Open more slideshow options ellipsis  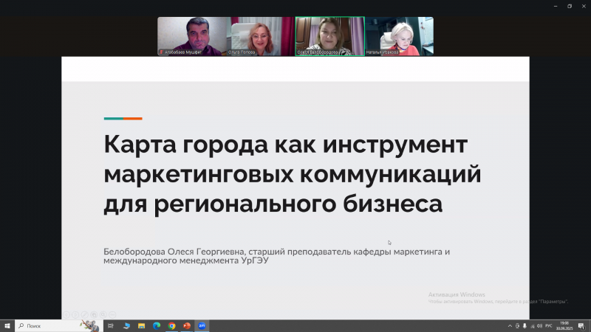(113, 314)
